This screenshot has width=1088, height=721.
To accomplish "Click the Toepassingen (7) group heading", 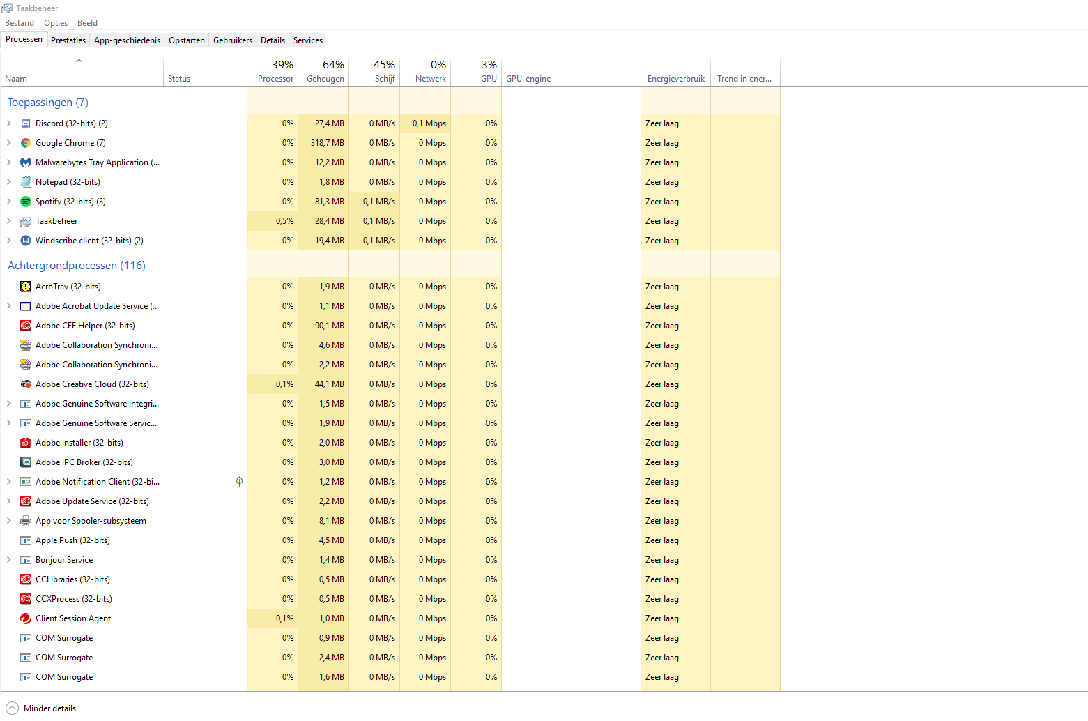I will [x=48, y=103].
